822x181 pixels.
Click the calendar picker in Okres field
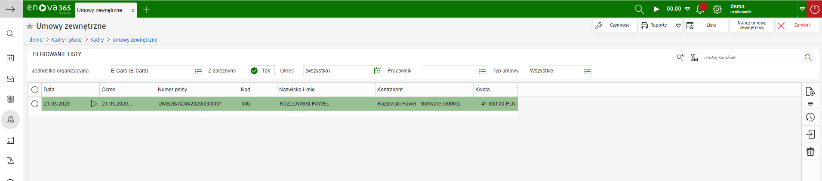(x=378, y=71)
